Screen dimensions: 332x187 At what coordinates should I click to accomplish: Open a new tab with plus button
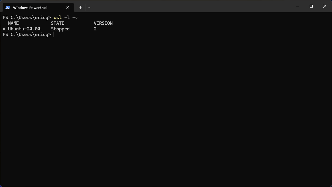[x=80, y=7]
